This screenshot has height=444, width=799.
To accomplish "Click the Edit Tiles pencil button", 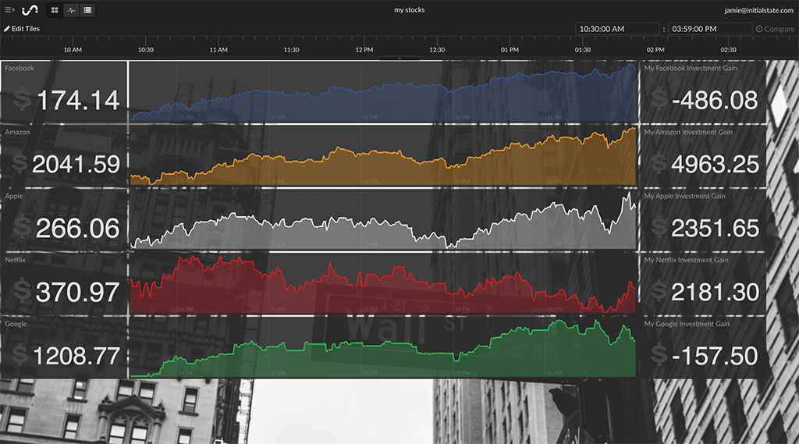I will click(22, 29).
